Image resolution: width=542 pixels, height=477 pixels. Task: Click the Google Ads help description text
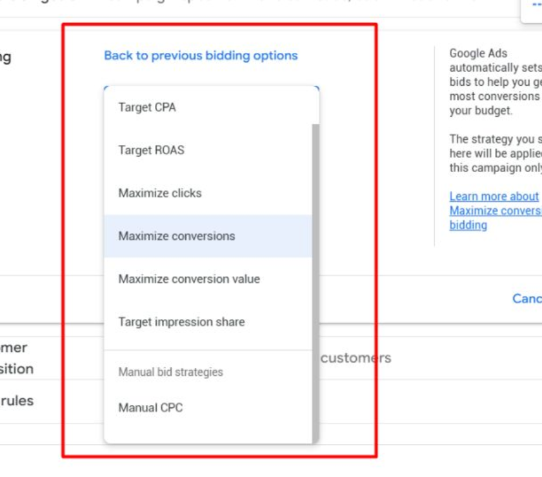(x=496, y=110)
